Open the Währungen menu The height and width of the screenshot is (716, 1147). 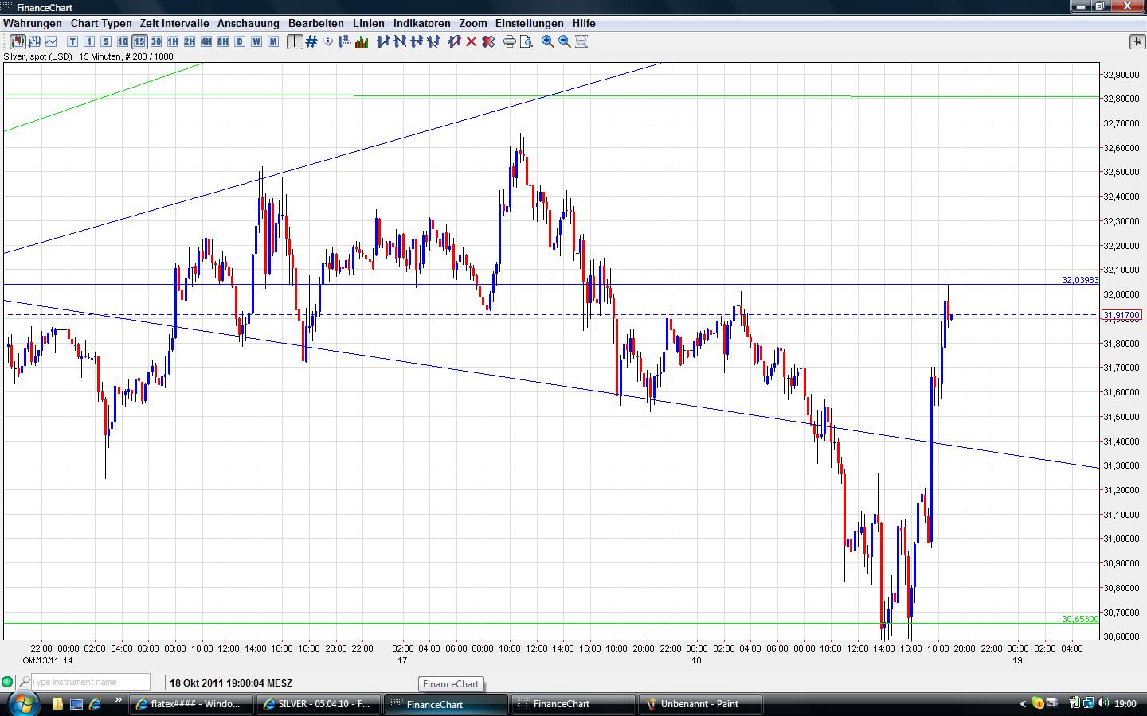pyautogui.click(x=33, y=23)
